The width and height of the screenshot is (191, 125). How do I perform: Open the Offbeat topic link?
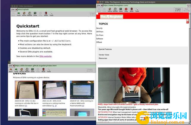[x=99, y=42]
